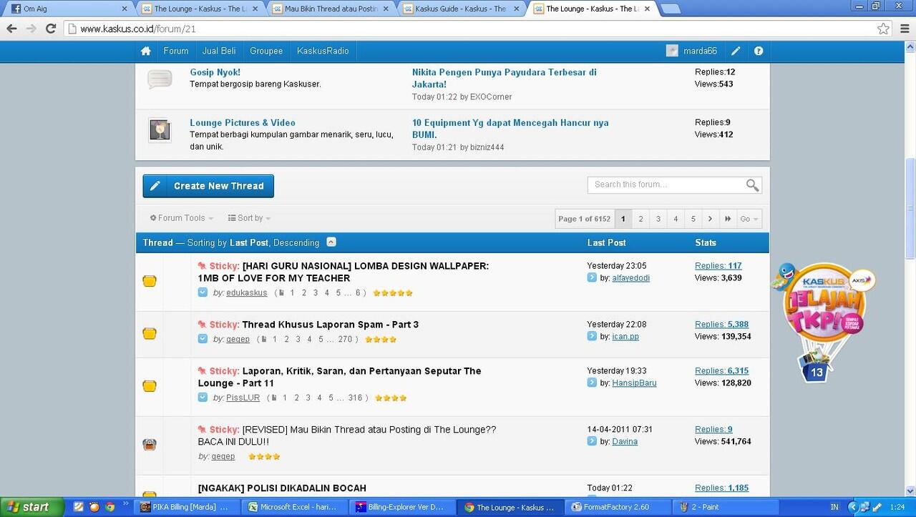Open Gosip Nyok! forum link
This screenshot has width=916, height=517.
click(x=215, y=72)
